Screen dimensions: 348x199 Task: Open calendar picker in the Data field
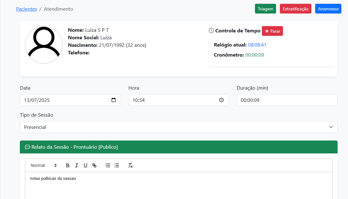coord(114,100)
